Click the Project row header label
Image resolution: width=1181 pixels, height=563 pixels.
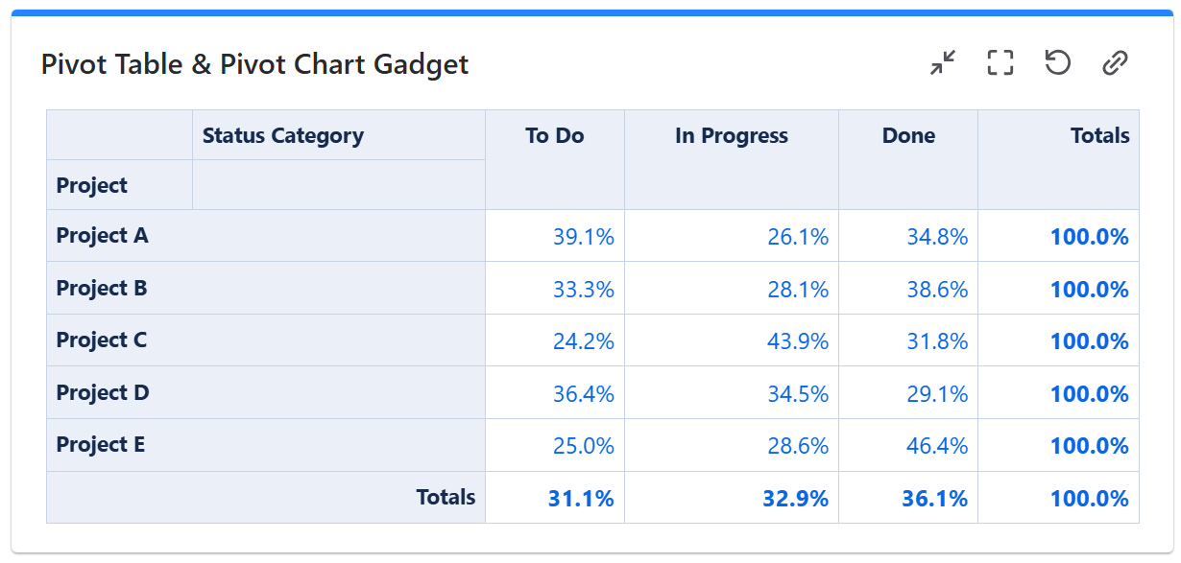tap(92, 186)
